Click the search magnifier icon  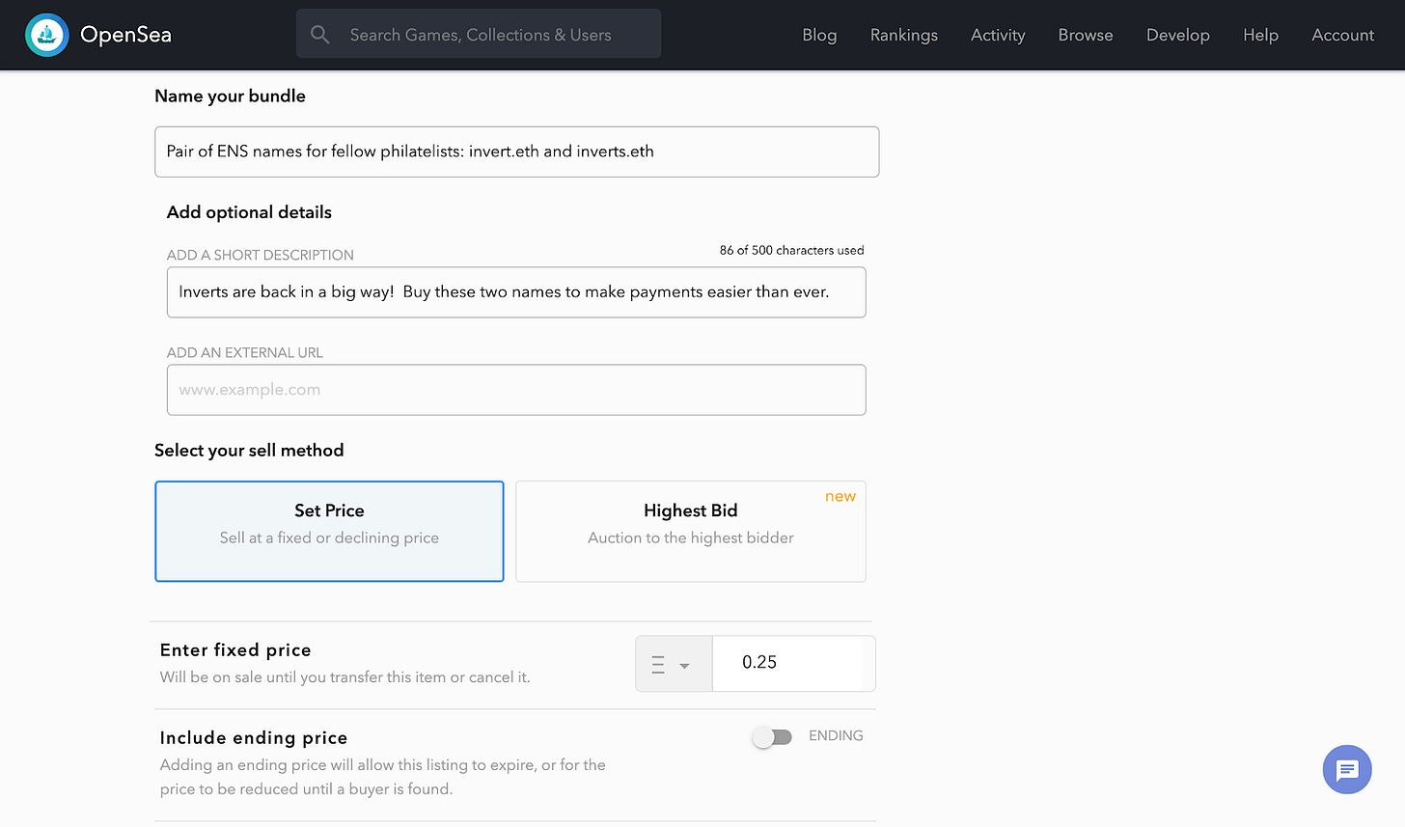(320, 35)
